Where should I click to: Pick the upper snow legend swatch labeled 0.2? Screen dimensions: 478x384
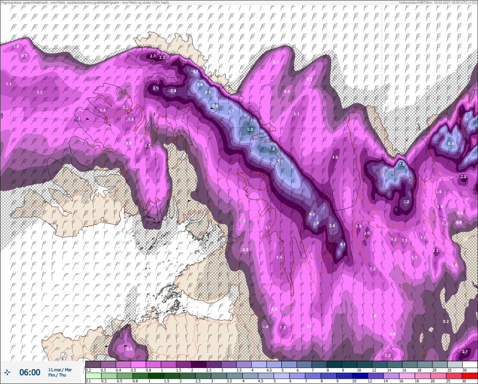[93, 364]
